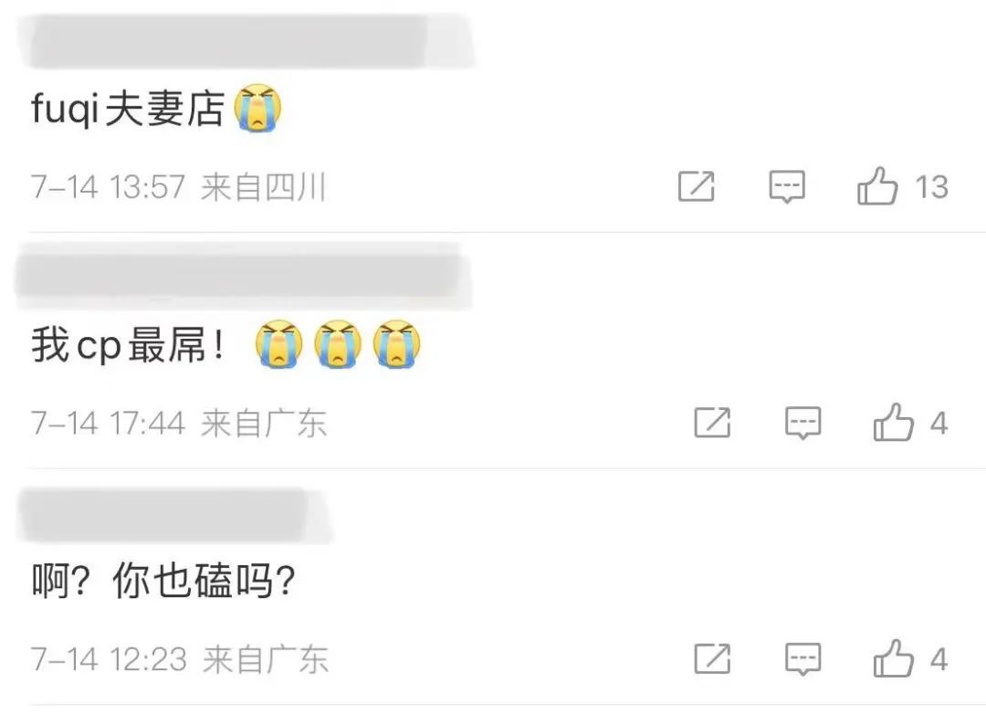The width and height of the screenshot is (986, 714).
Task: Open blurred username above 我cp最屌
Action: 242,276
